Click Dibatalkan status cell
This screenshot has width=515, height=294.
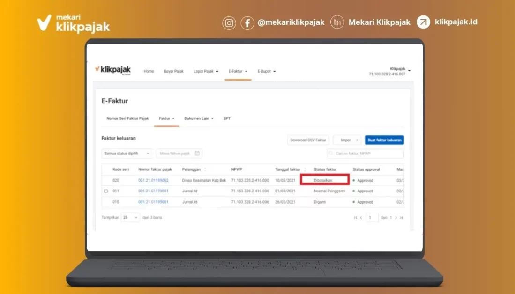click(x=323, y=180)
